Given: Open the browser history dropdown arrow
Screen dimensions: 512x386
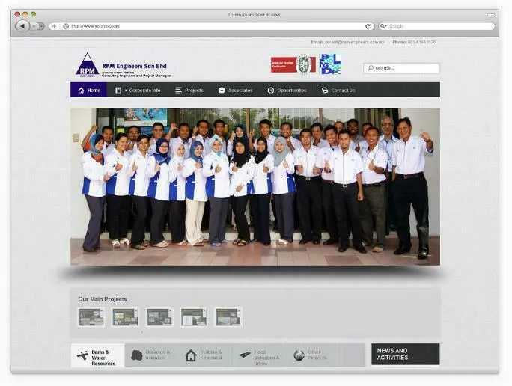Looking at the screenshot, I should tap(41, 26).
